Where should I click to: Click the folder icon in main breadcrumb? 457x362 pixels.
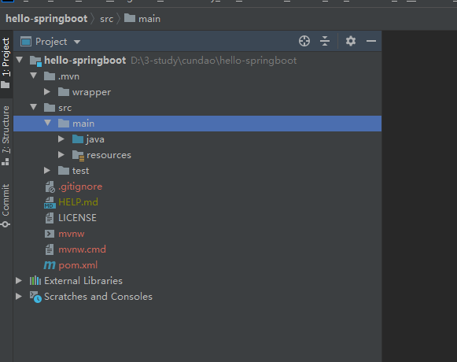[x=130, y=18]
